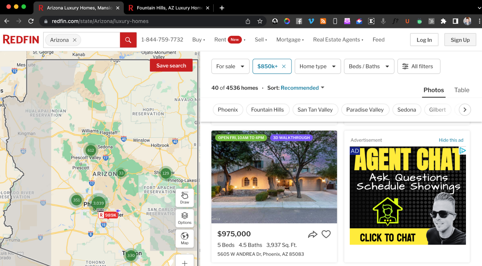Open Chrome three-dot menu
Screen dimensions: 482x266
[x=479, y=21]
